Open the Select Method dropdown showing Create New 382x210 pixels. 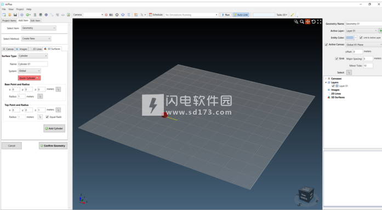tap(36, 38)
